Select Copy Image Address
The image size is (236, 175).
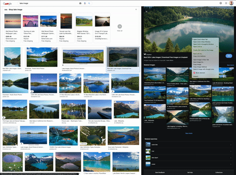(200, 67)
